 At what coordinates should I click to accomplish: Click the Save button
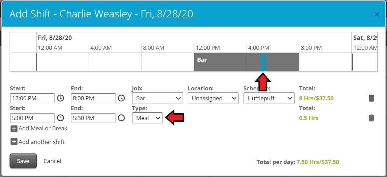[x=23, y=161]
